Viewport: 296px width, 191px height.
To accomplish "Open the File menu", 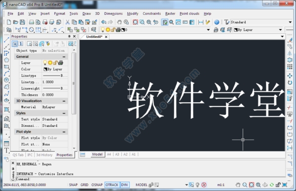I will click(10, 14).
